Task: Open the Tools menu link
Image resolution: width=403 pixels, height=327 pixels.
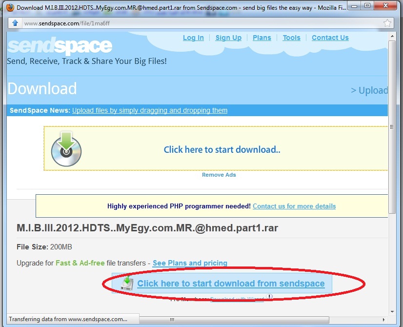Action: [x=291, y=38]
